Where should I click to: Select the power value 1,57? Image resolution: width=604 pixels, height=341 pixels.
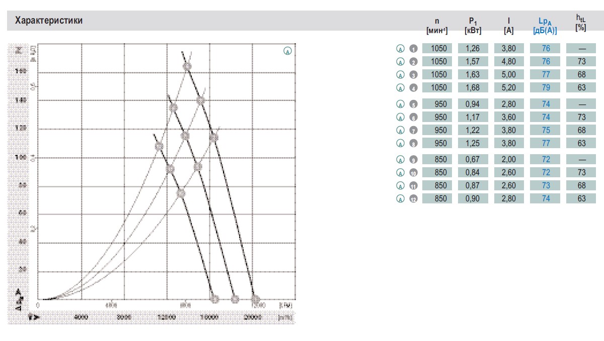[473, 62]
